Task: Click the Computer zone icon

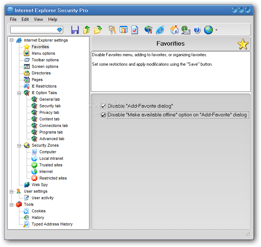Action: coord(34,152)
